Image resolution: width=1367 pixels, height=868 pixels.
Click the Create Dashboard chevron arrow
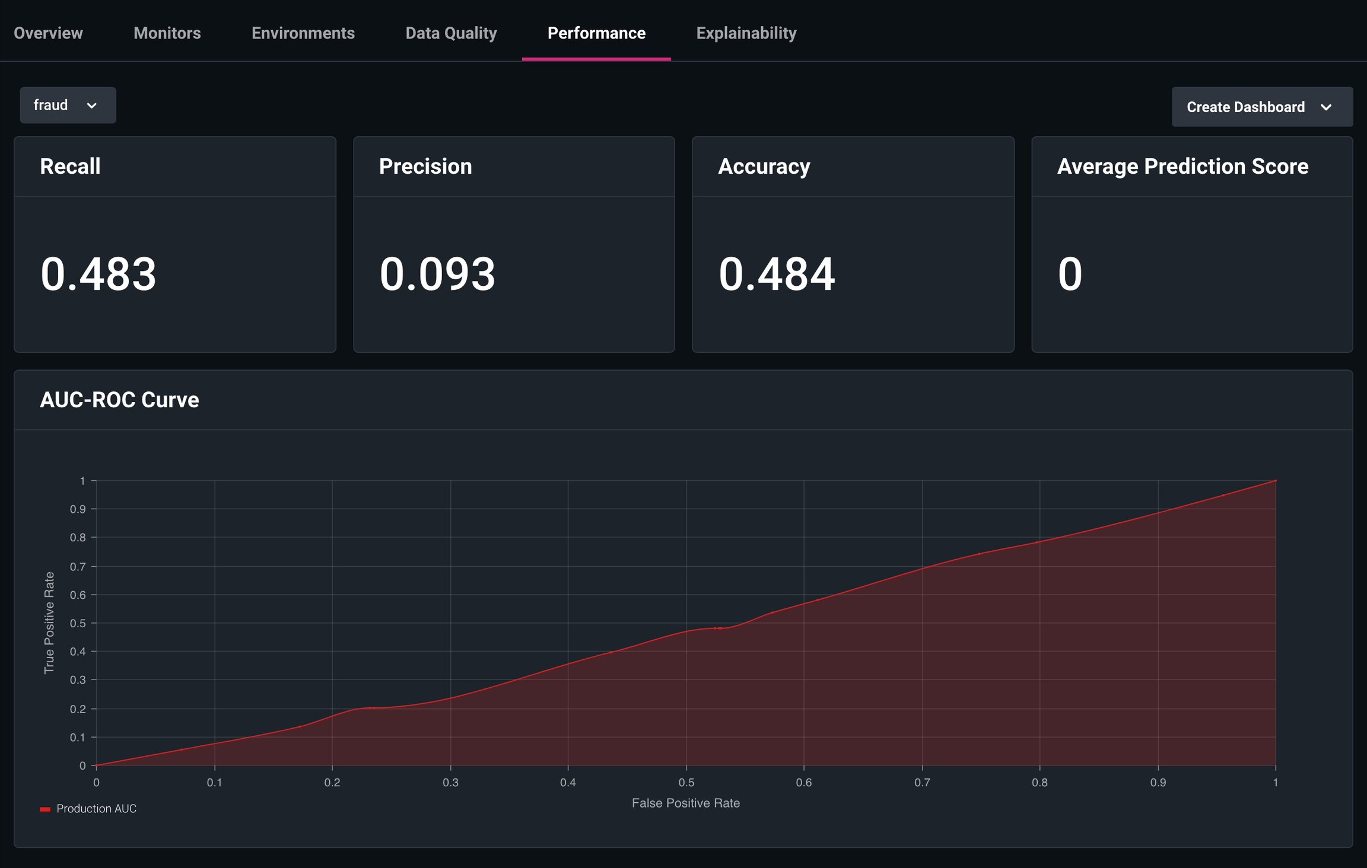[1326, 107]
